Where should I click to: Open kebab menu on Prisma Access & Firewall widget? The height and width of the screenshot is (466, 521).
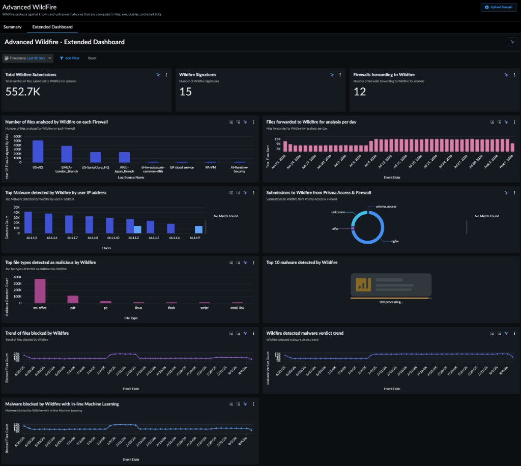coord(514,193)
